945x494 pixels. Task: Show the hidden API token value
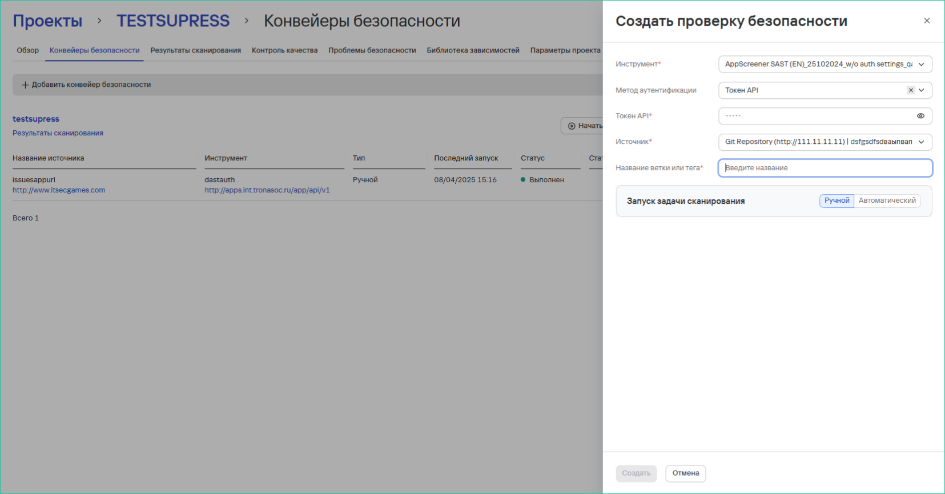click(x=920, y=116)
